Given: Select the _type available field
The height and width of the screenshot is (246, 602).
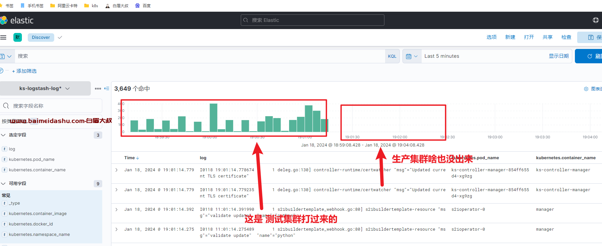Looking at the screenshot, I should tap(14, 203).
